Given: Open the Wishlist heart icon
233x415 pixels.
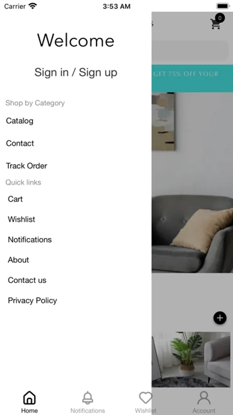Looking at the screenshot, I should coord(146,397).
